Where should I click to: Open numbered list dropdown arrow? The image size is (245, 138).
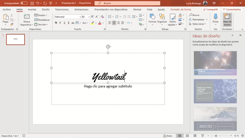(x=120, y=17)
